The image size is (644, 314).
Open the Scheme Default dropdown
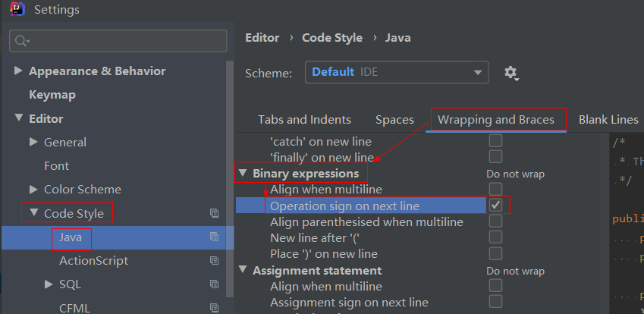point(397,72)
